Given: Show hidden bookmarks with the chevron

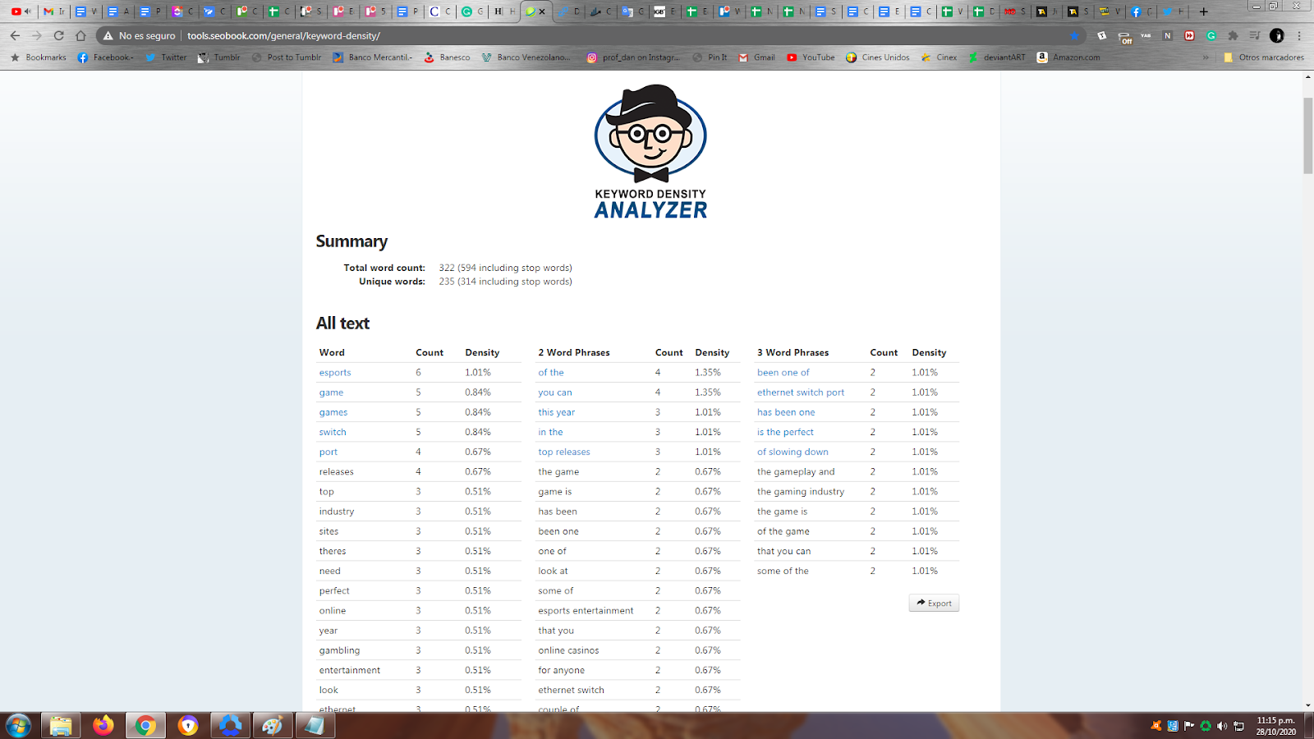Looking at the screenshot, I should tap(1206, 57).
